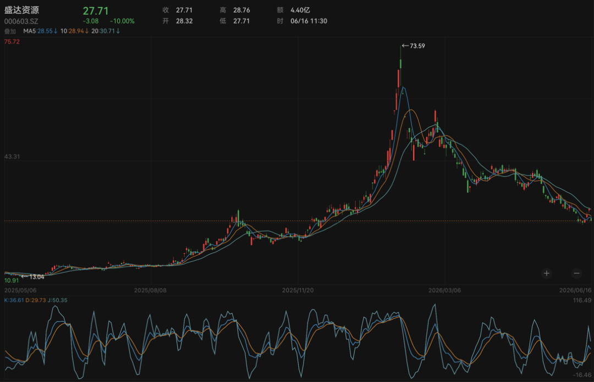This screenshot has width=594, height=382.
Task: Click the price change -3.08
Action: click(x=91, y=21)
